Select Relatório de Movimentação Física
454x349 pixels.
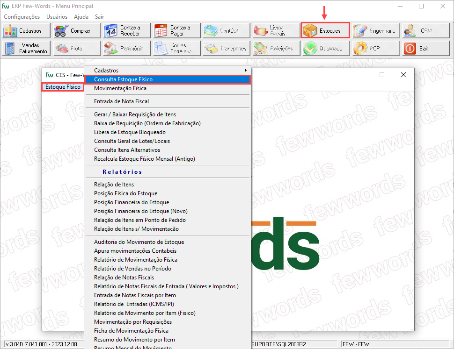pos(168,260)
